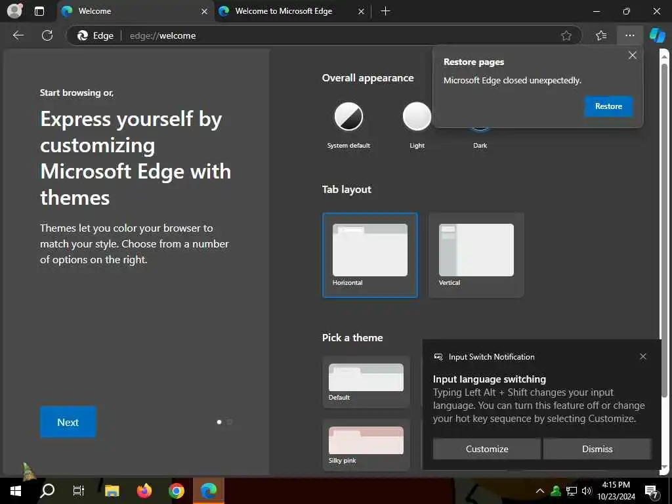
Task: Click the green user tray icon
Action: (x=556, y=491)
